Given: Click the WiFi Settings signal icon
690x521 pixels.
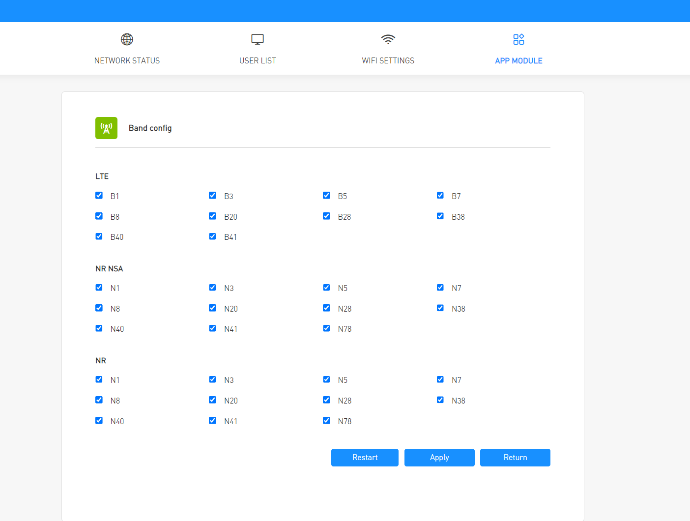Looking at the screenshot, I should [388, 39].
